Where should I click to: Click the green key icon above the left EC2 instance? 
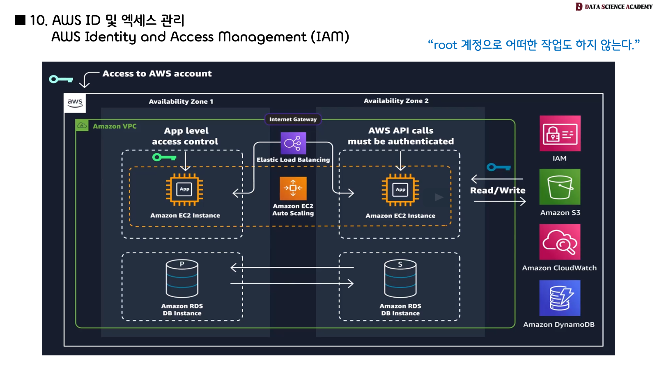(x=164, y=157)
